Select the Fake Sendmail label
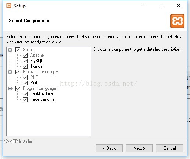Image resolution: width=190 pixels, height=159 pixels. pos(43,99)
